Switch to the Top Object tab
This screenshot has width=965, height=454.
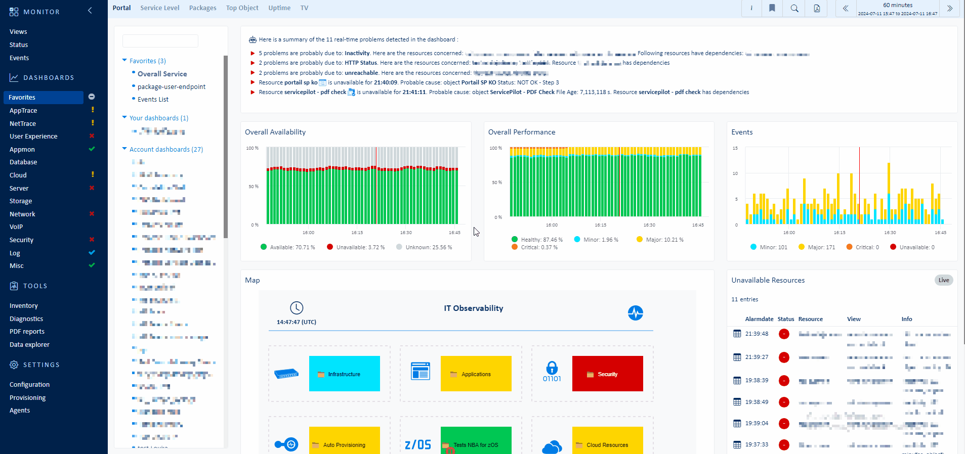click(x=242, y=8)
